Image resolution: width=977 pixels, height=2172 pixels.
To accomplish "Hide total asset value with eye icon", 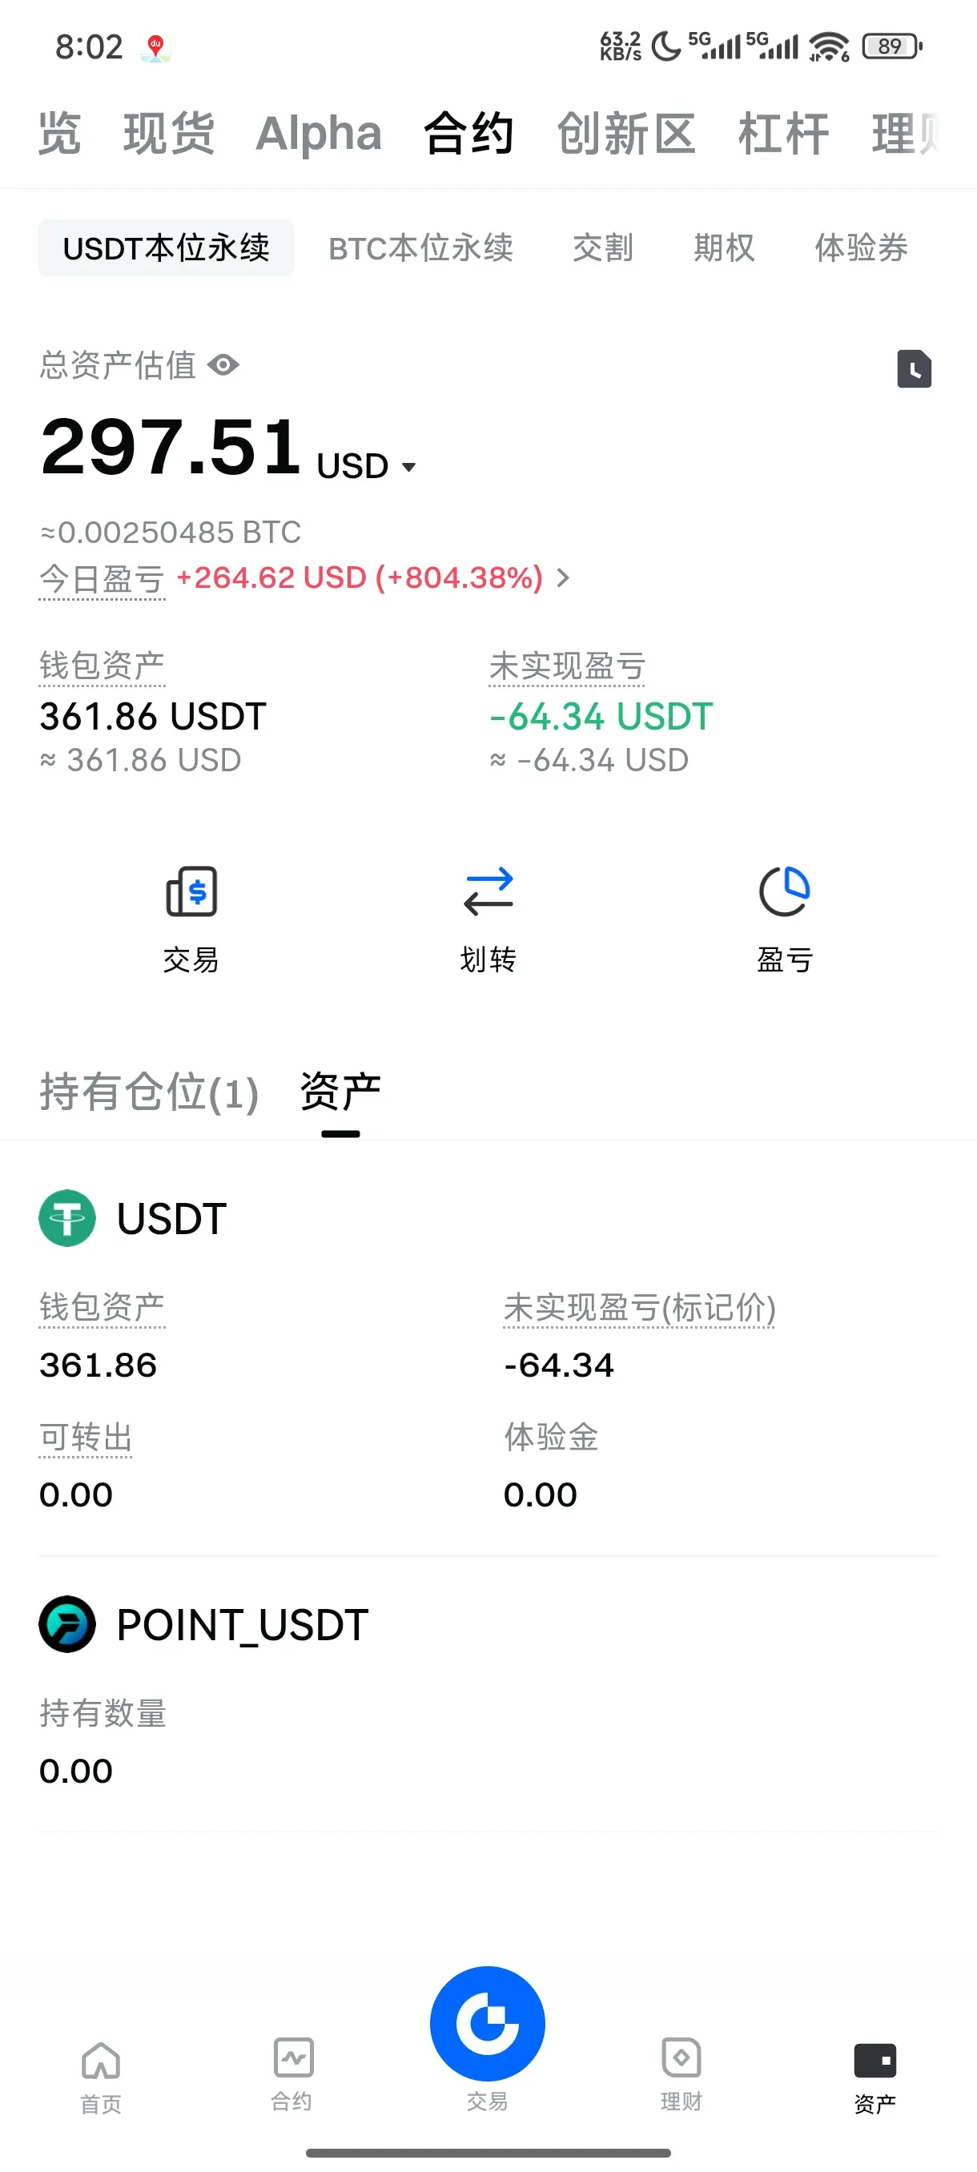I will pyautogui.click(x=223, y=365).
